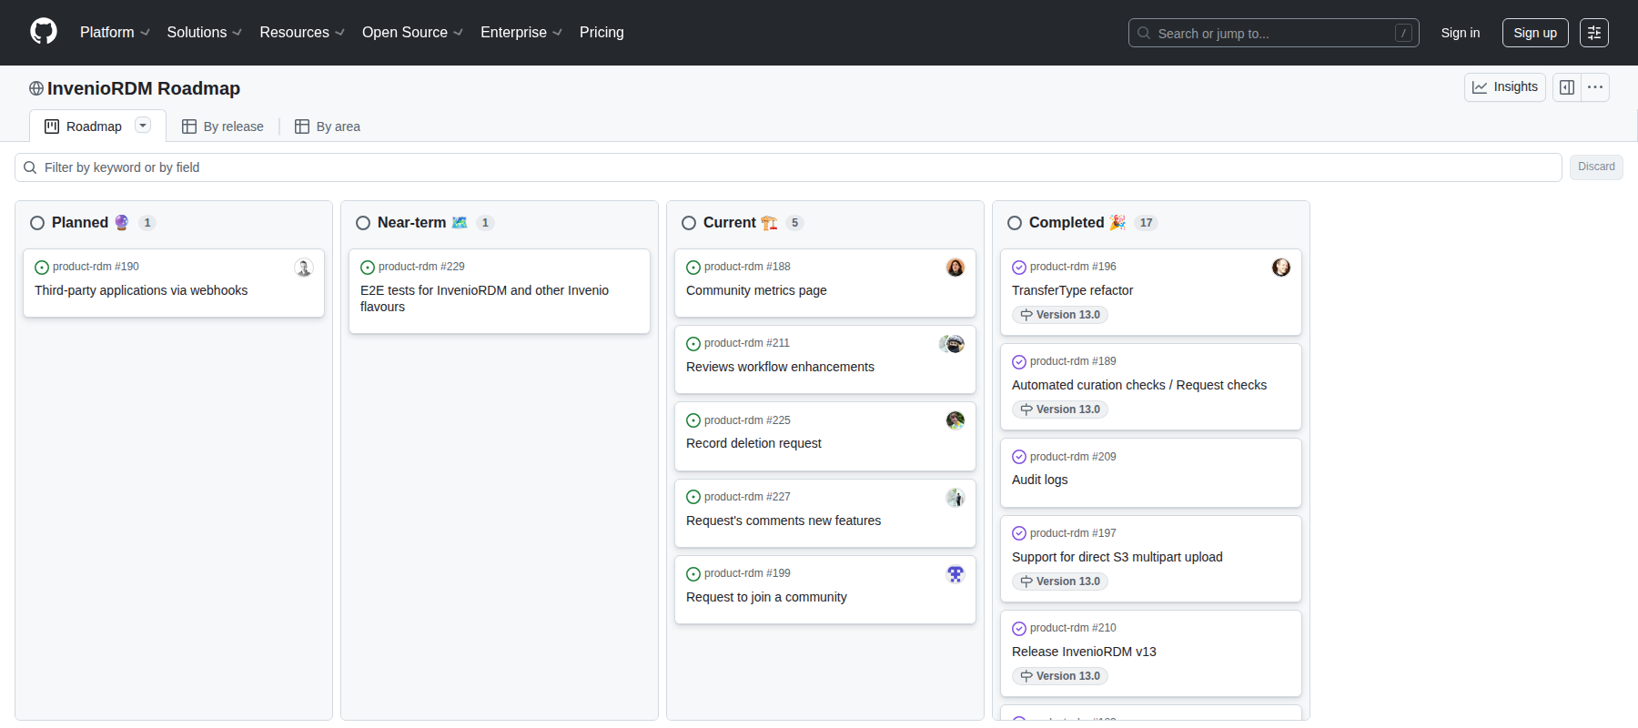Click the public globe icon beside project title
The height and width of the screenshot is (728, 1638).
click(x=36, y=88)
